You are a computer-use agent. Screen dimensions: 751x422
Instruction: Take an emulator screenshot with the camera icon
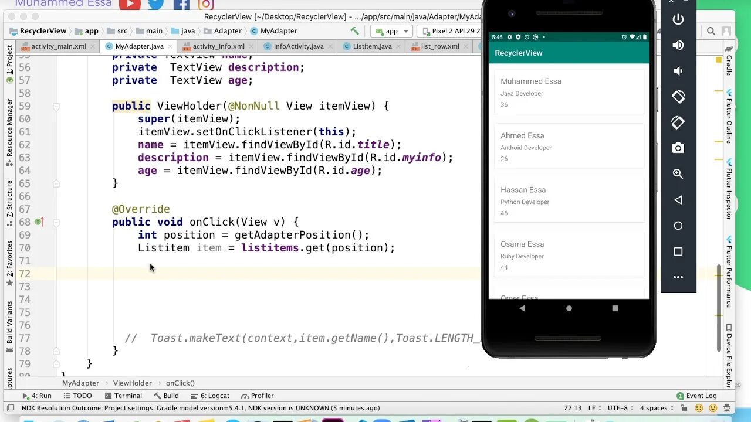click(678, 148)
